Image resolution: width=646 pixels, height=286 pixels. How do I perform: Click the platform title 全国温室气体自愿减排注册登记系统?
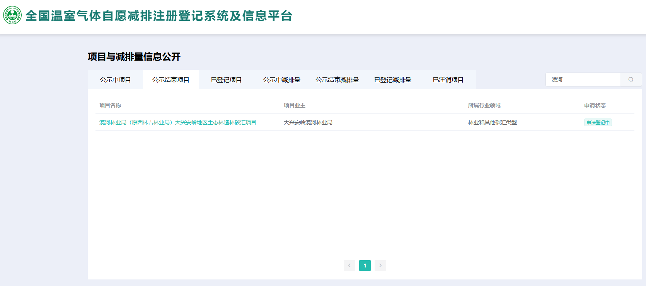click(x=159, y=16)
